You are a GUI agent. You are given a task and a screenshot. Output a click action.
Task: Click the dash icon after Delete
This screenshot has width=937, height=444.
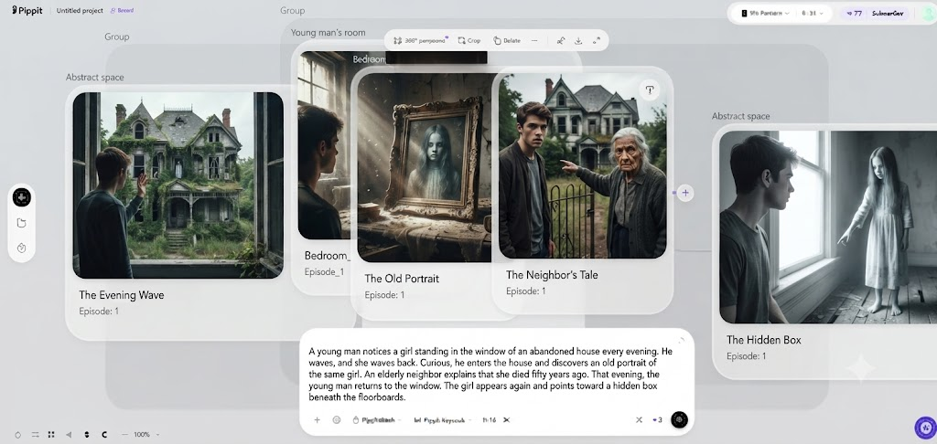(534, 40)
